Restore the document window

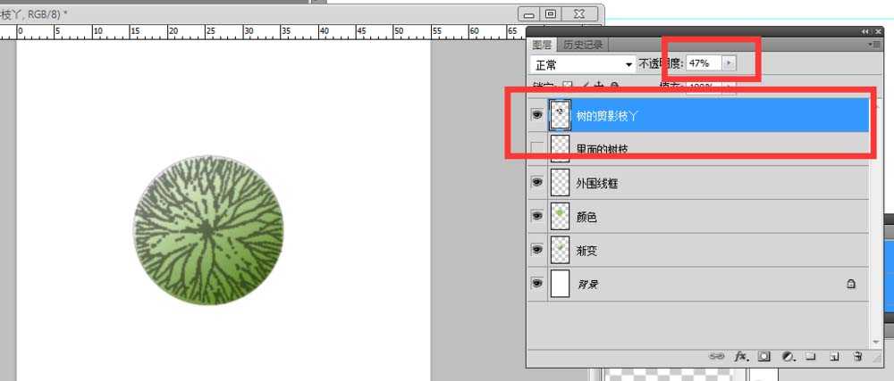[x=550, y=13]
